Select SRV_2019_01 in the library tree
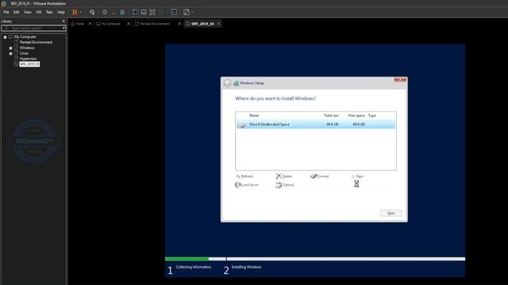The height and width of the screenshot is (285, 508). coord(29,64)
